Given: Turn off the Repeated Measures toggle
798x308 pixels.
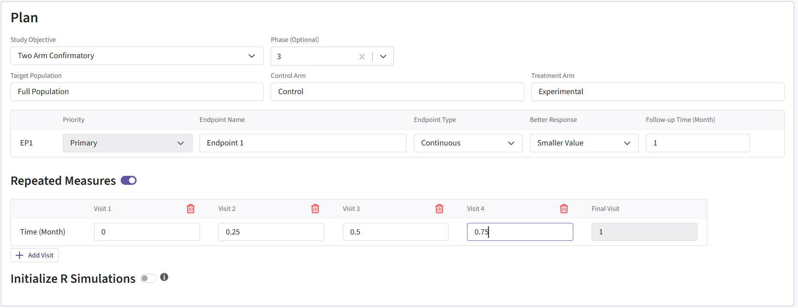Looking at the screenshot, I should pos(128,181).
